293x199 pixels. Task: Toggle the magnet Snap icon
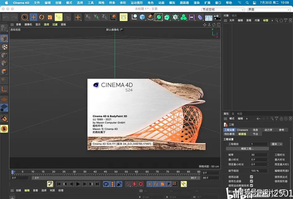click(x=4, y=118)
